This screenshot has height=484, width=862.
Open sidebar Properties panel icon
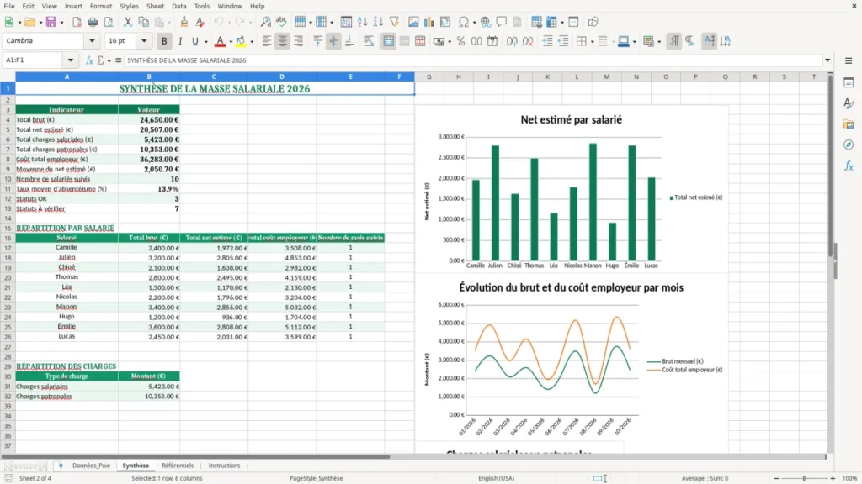tap(849, 83)
